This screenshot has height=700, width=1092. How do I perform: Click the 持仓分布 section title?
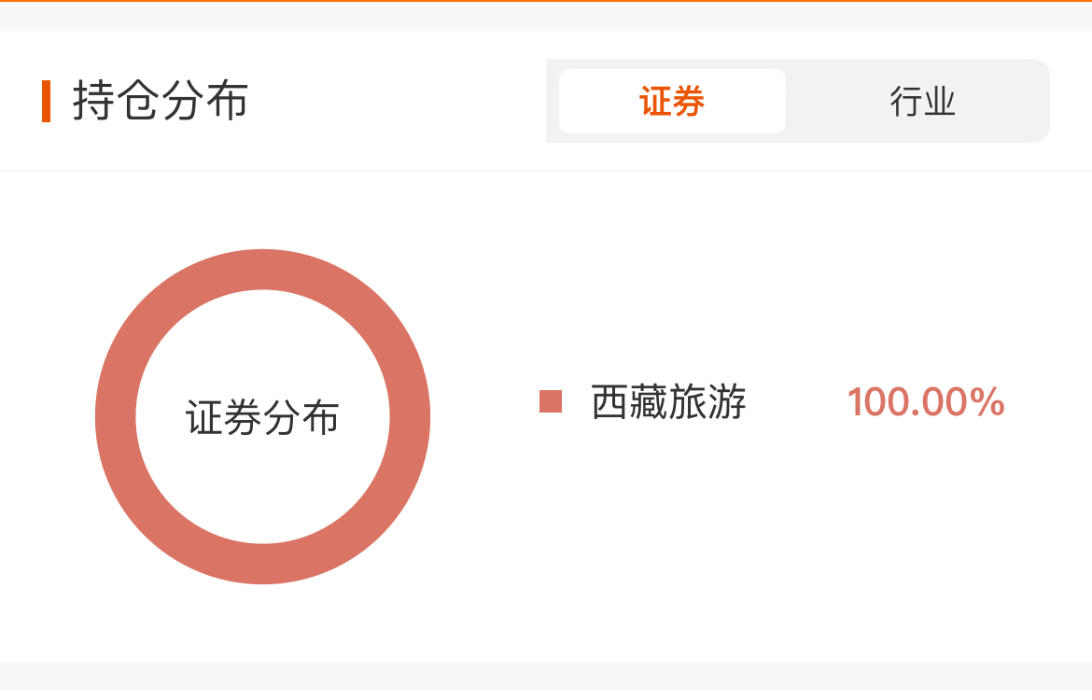click(x=161, y=101)
